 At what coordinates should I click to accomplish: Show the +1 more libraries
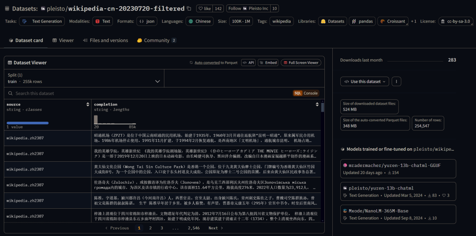coord(413,21)
